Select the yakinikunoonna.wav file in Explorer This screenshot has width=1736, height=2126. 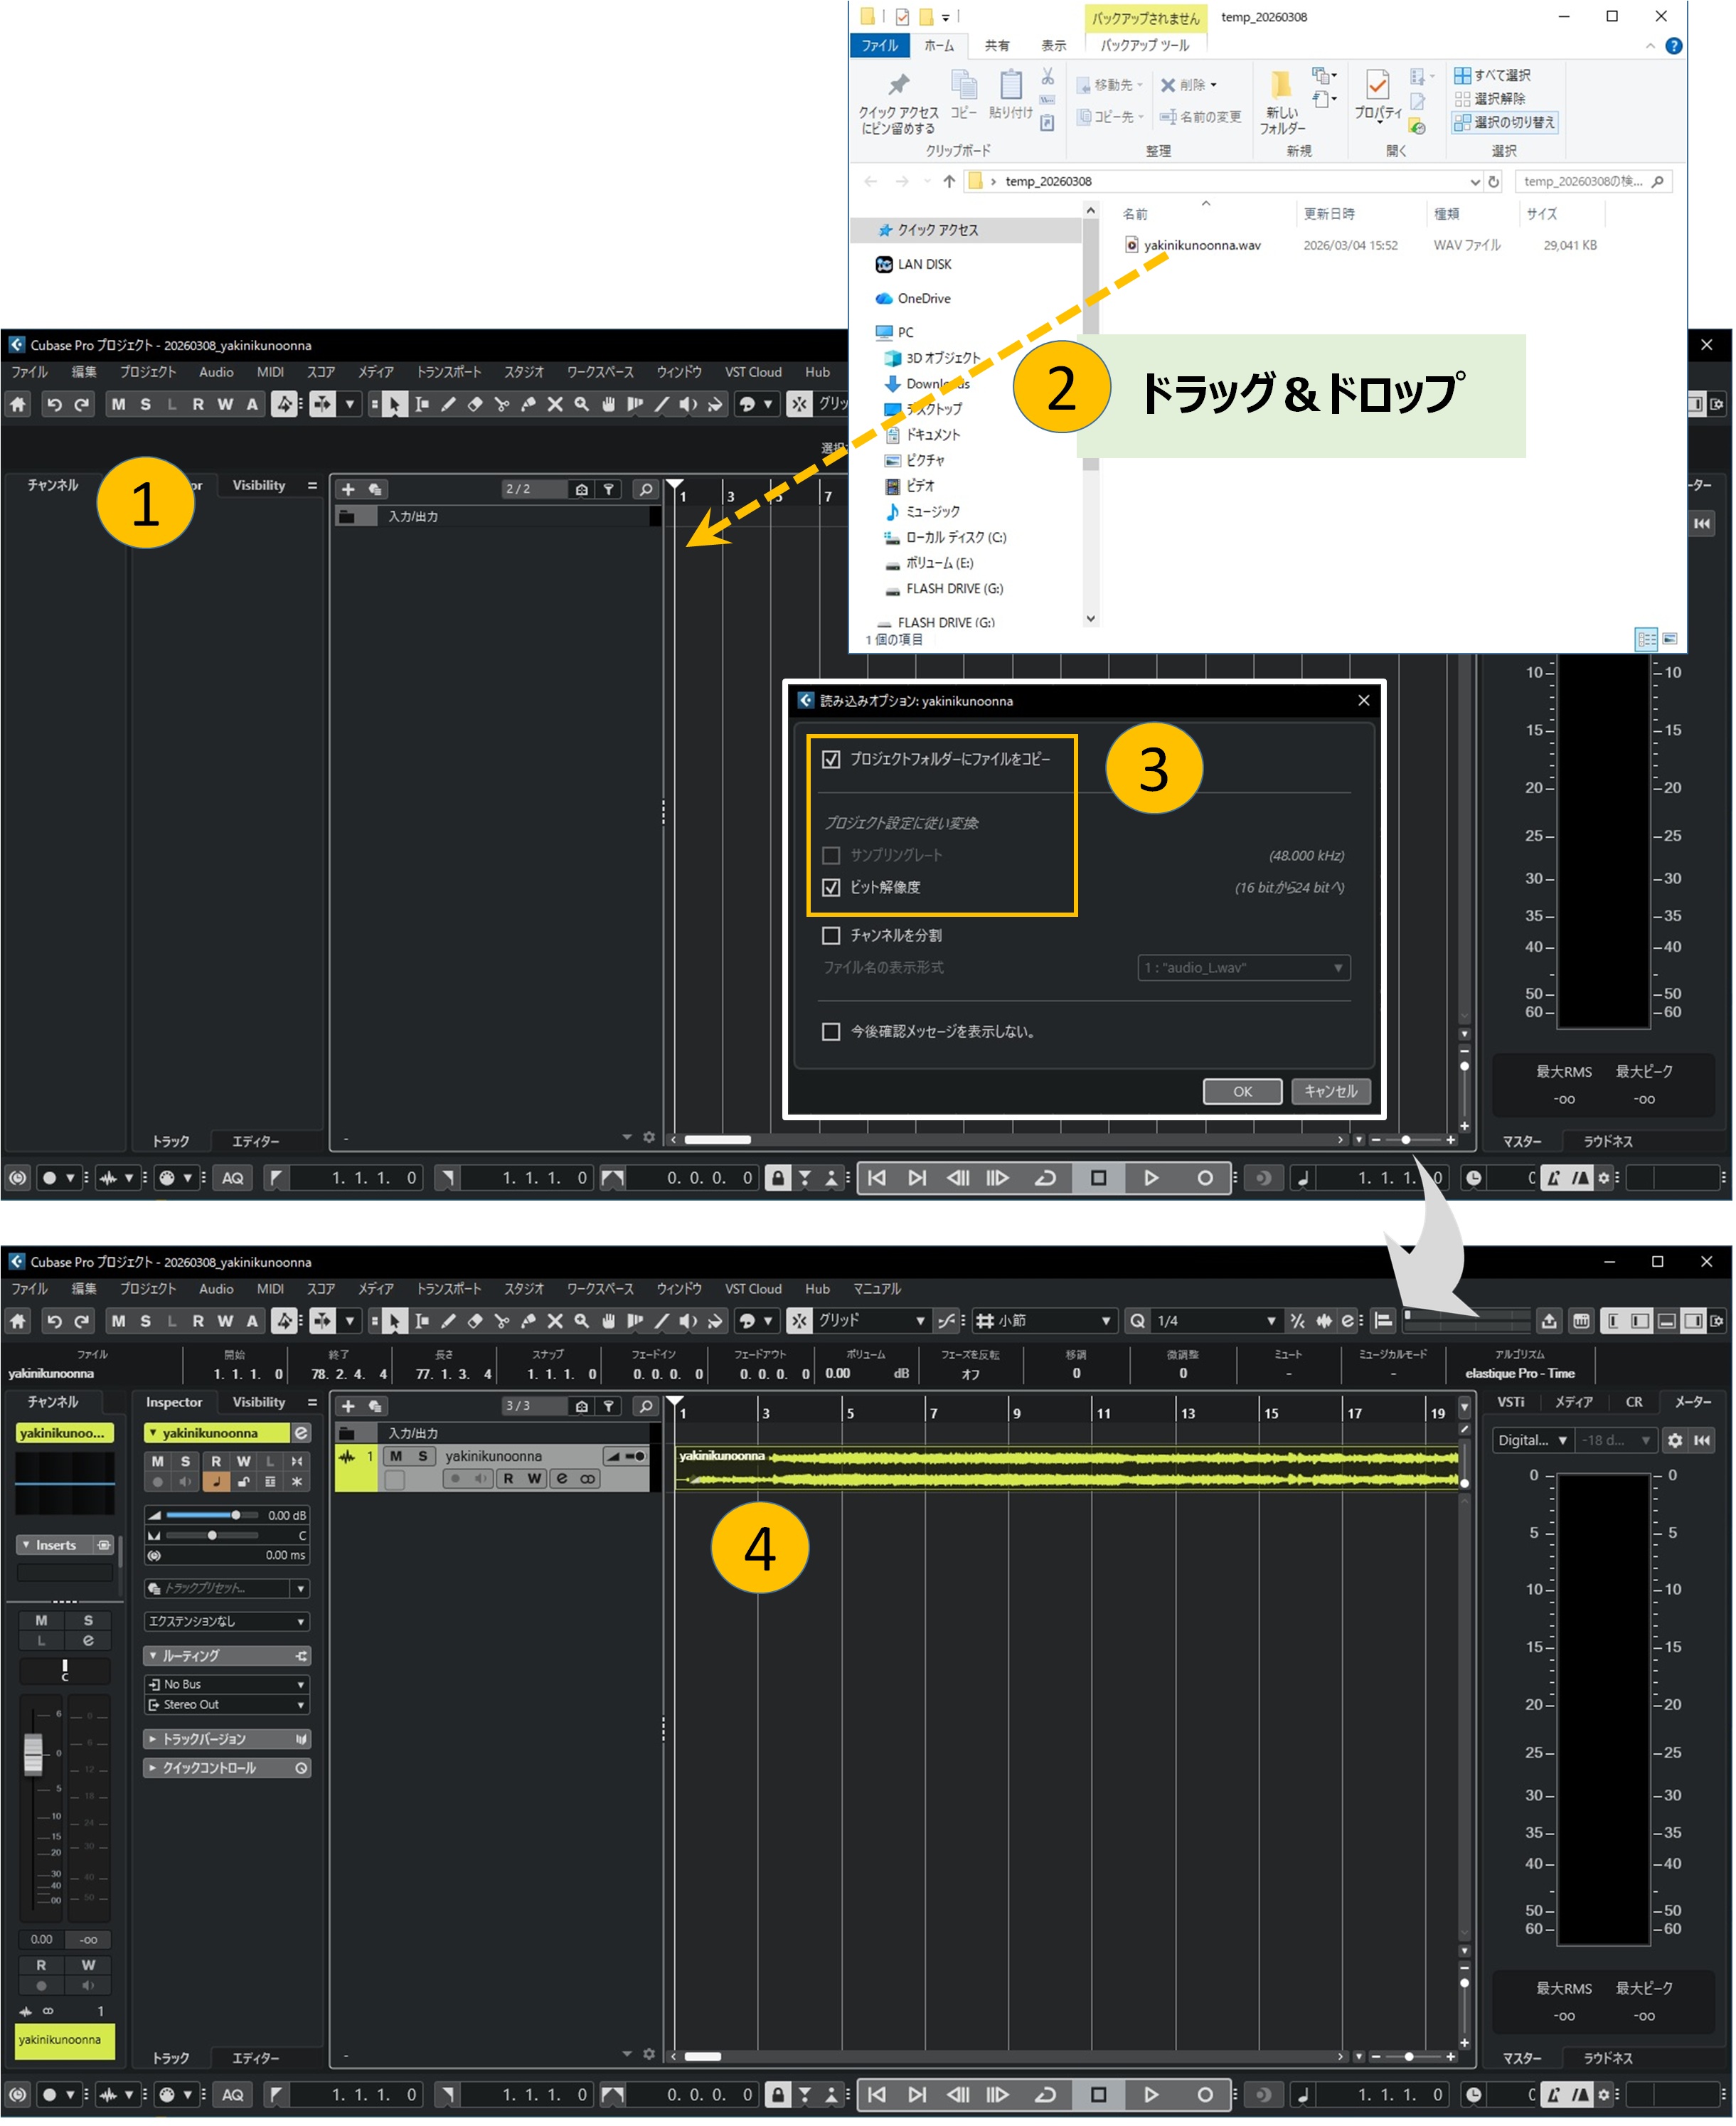tap(1203, 246)
